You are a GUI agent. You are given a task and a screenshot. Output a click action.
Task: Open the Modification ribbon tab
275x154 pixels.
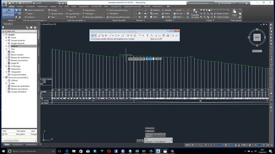point(43,6)
